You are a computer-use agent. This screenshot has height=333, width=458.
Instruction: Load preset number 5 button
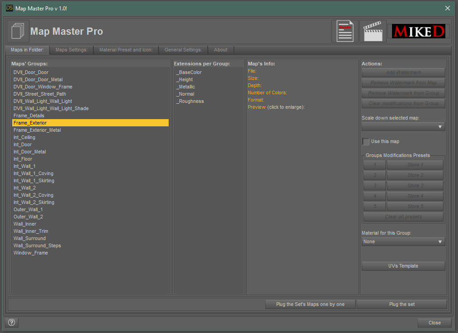tap(375, 207)
